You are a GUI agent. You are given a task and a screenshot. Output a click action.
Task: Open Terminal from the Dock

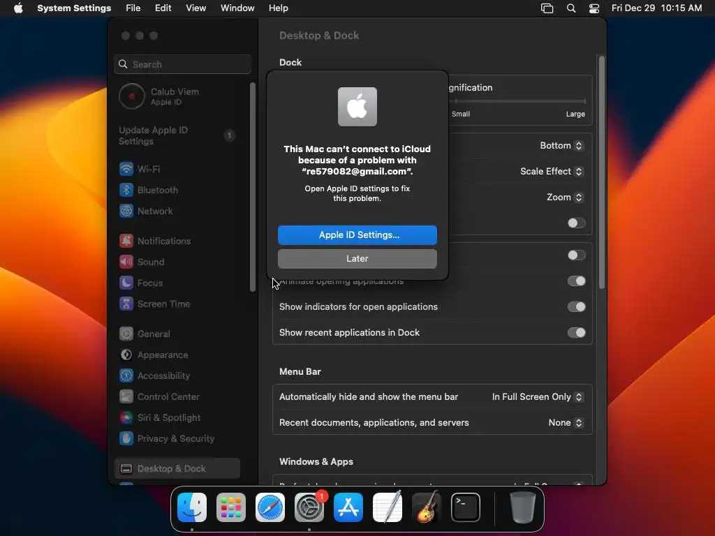pyautogui.click(x=466, y=507)
